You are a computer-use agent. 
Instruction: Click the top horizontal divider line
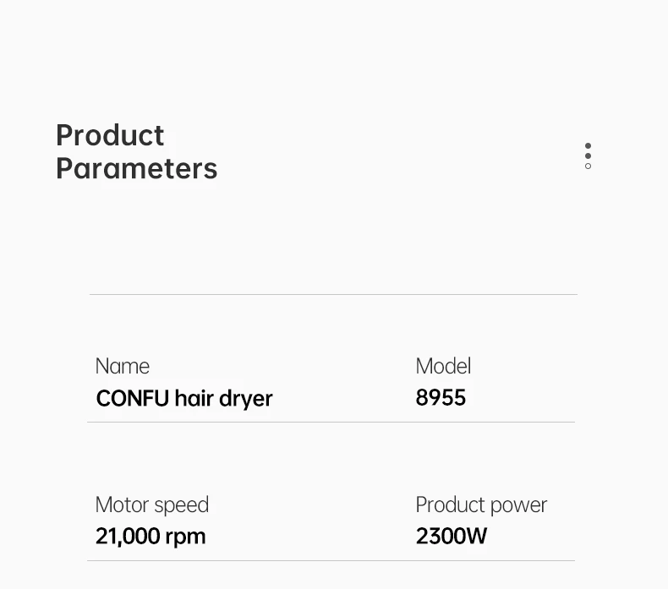click(333, 294)
